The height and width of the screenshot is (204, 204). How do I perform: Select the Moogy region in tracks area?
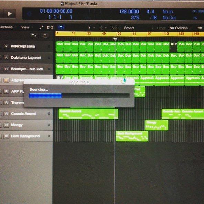click(x=157, y=125)
